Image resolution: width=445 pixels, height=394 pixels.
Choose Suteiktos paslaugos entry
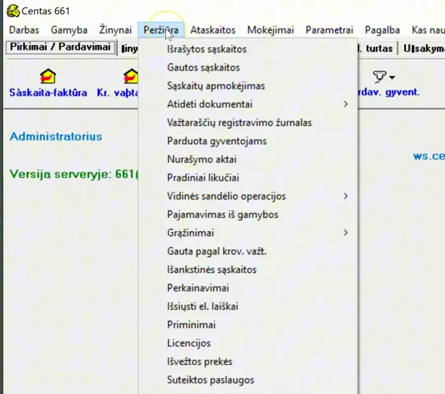tap(248, 380)
